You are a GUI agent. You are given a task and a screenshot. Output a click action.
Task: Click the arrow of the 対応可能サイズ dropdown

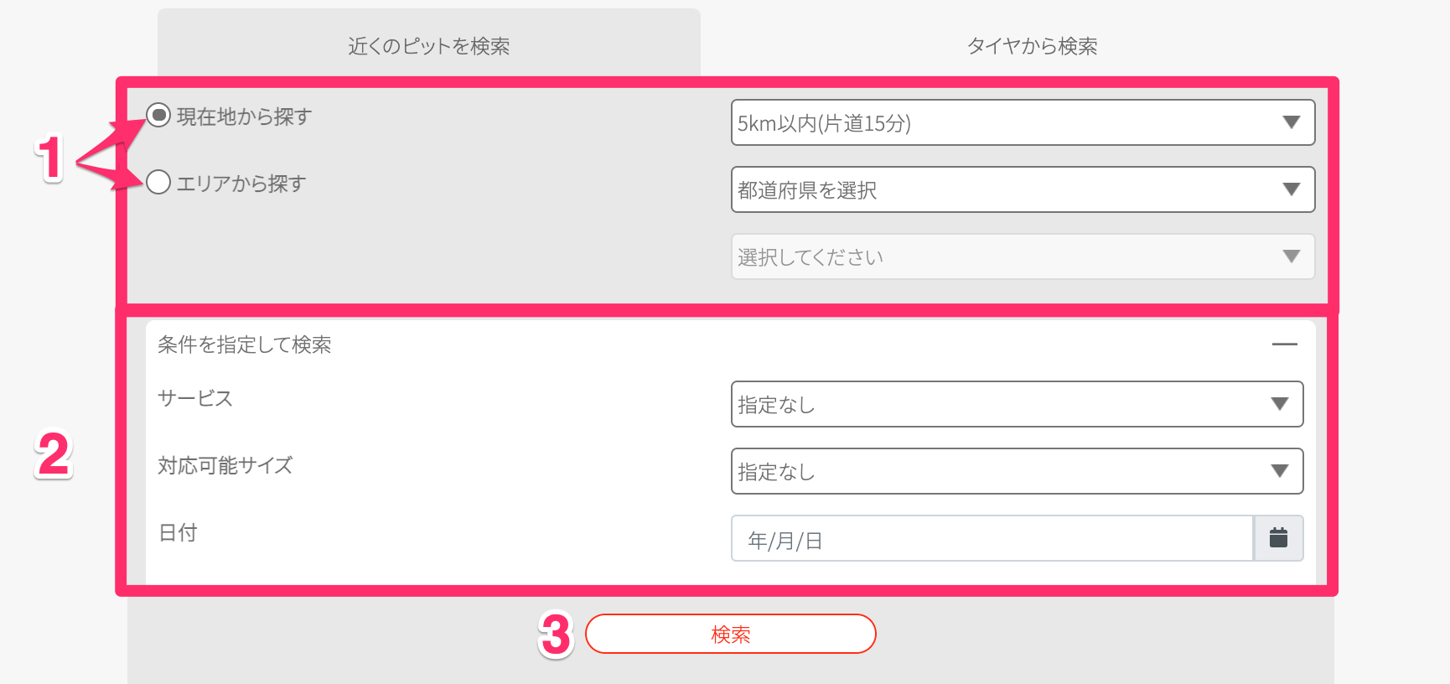(1280, 472)
